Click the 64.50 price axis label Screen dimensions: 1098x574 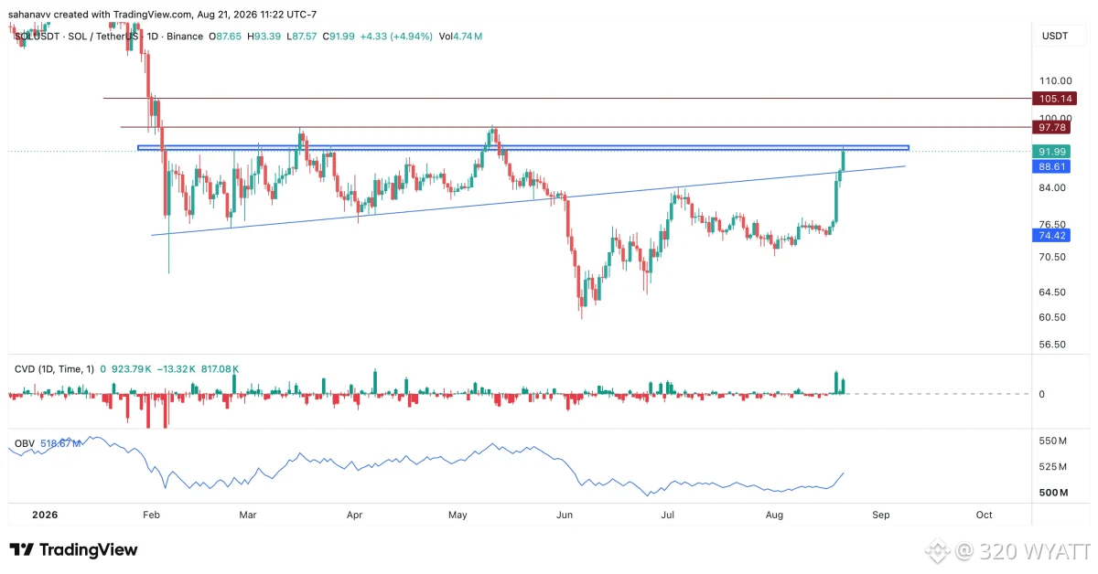(1054, 292)
